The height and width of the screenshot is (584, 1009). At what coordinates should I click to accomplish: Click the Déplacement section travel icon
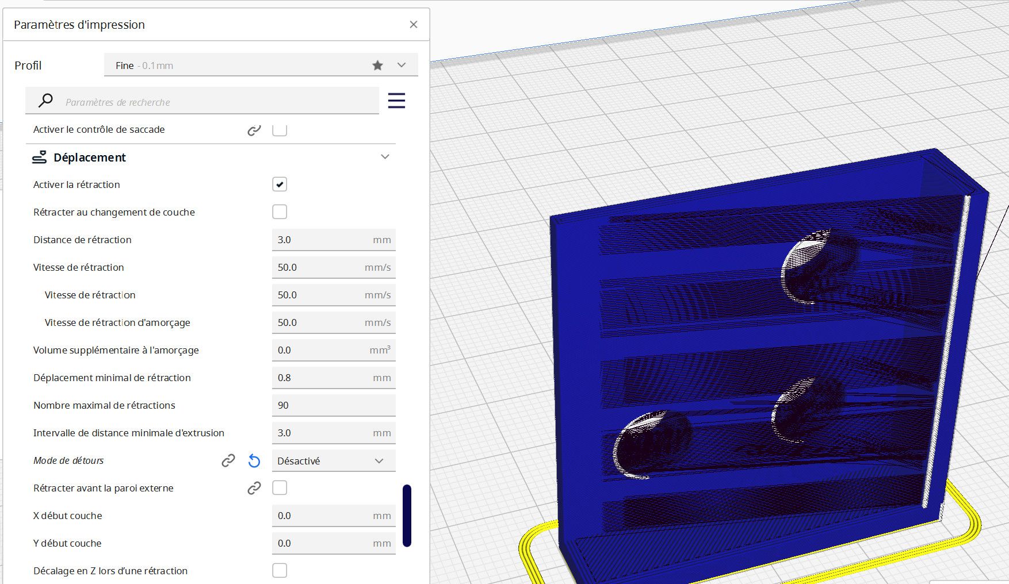pos(39,157)
